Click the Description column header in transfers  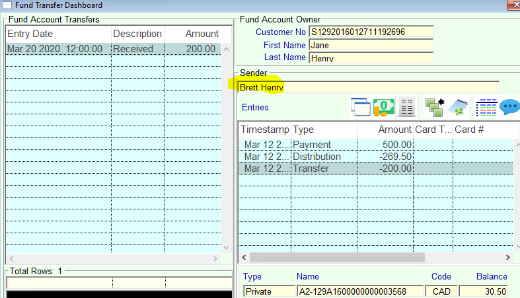(x=137, y=34)
